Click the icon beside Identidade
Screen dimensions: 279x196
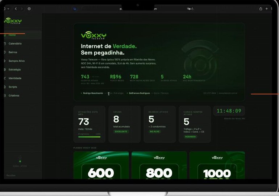[5, 78]
